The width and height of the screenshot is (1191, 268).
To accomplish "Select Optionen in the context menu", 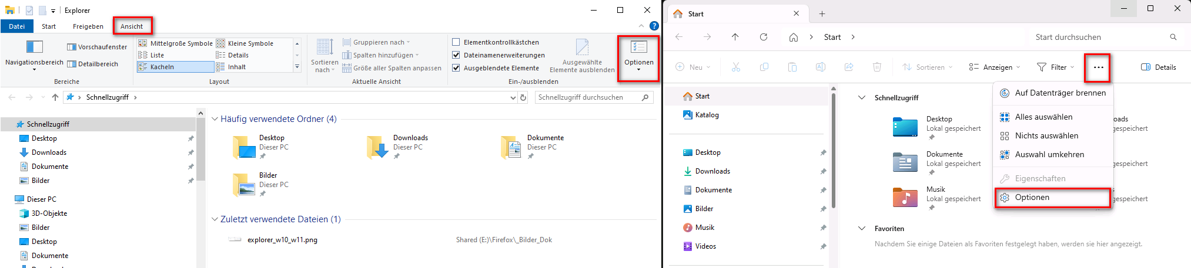I will click(x=1032, y=198).
